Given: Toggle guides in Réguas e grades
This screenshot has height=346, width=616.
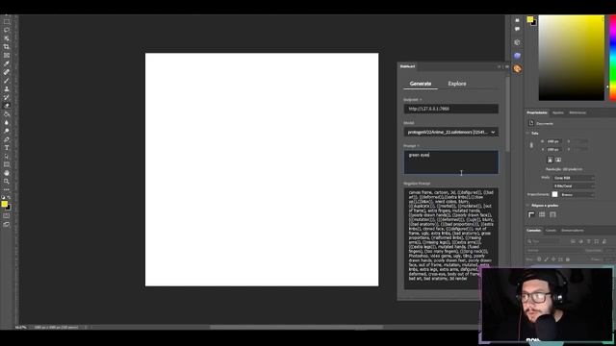Looking at the screenshot, I should [x=552, y=214].
